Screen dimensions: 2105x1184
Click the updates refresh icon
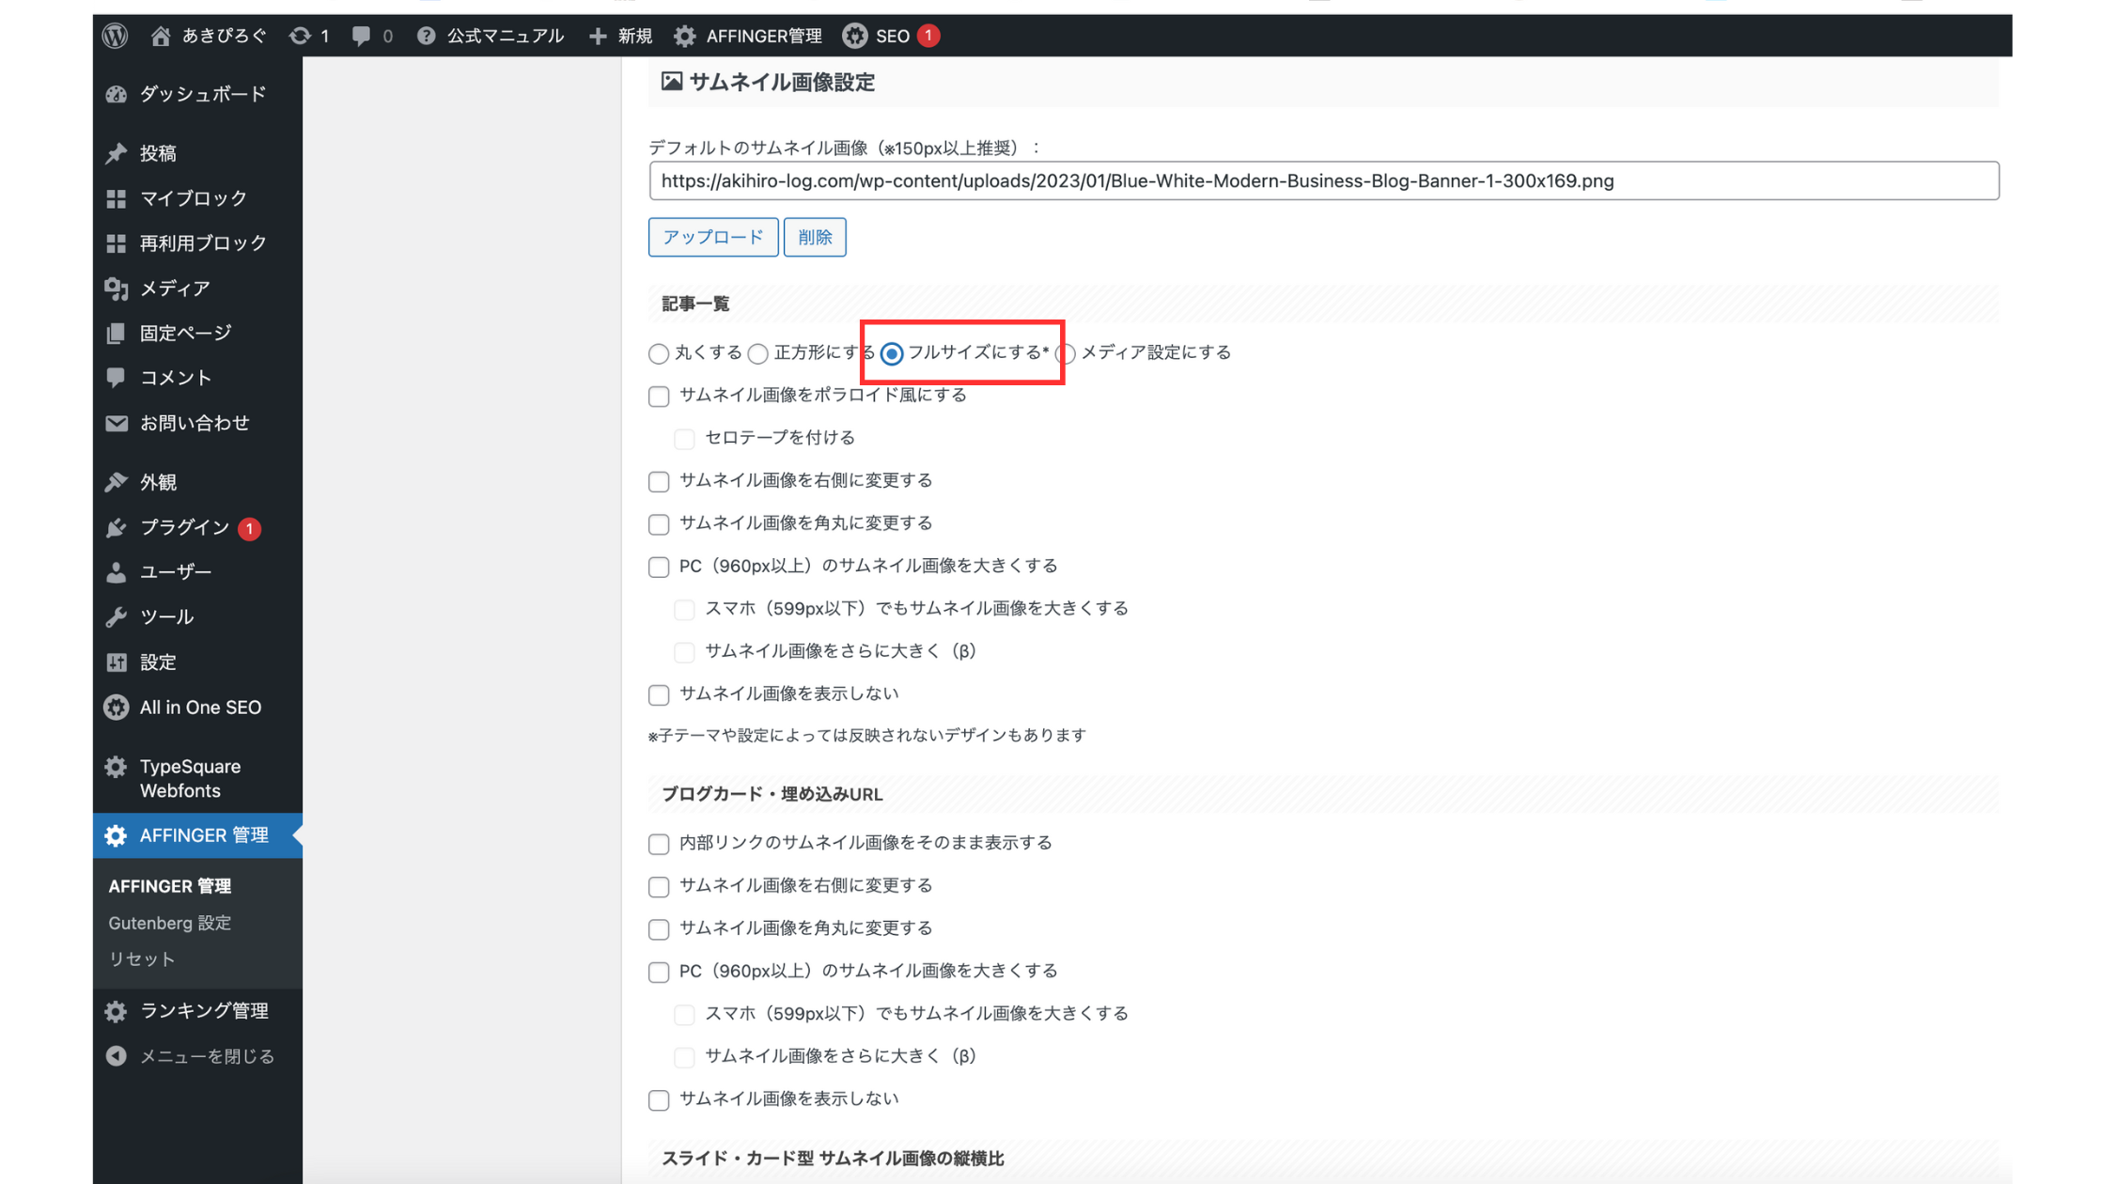point(300,36)
